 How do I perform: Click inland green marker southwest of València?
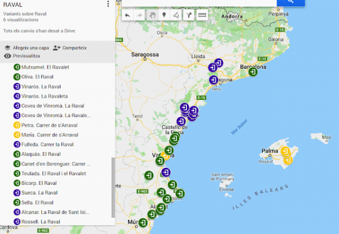(x=149, y=175)
